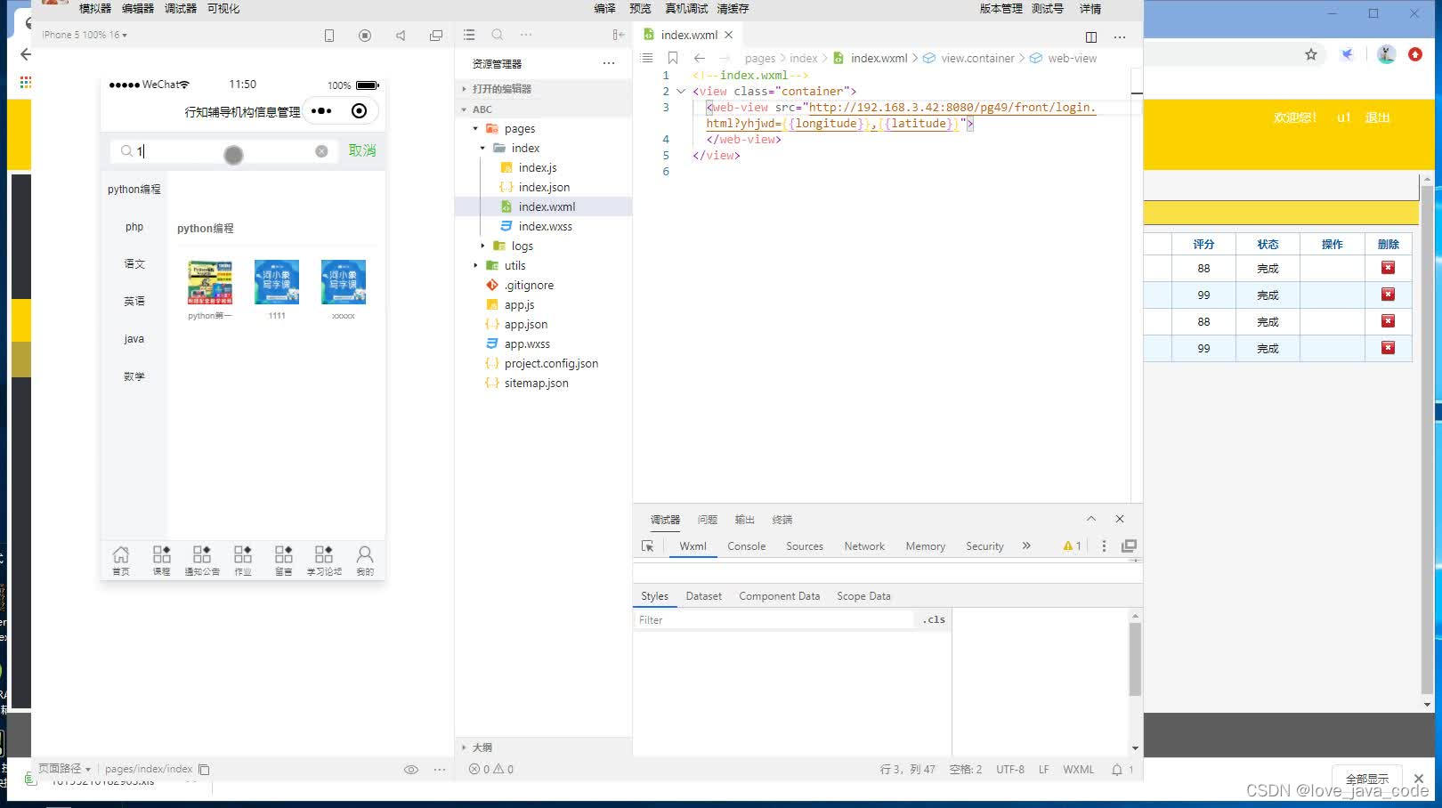Screen dimensions: 1442x808
Task: Select the php category in sidebar
Action: (x=134, y=227)
